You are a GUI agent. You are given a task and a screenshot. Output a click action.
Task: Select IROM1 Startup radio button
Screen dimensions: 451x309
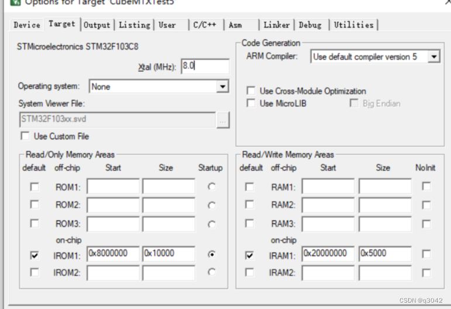tap(212, 254)
